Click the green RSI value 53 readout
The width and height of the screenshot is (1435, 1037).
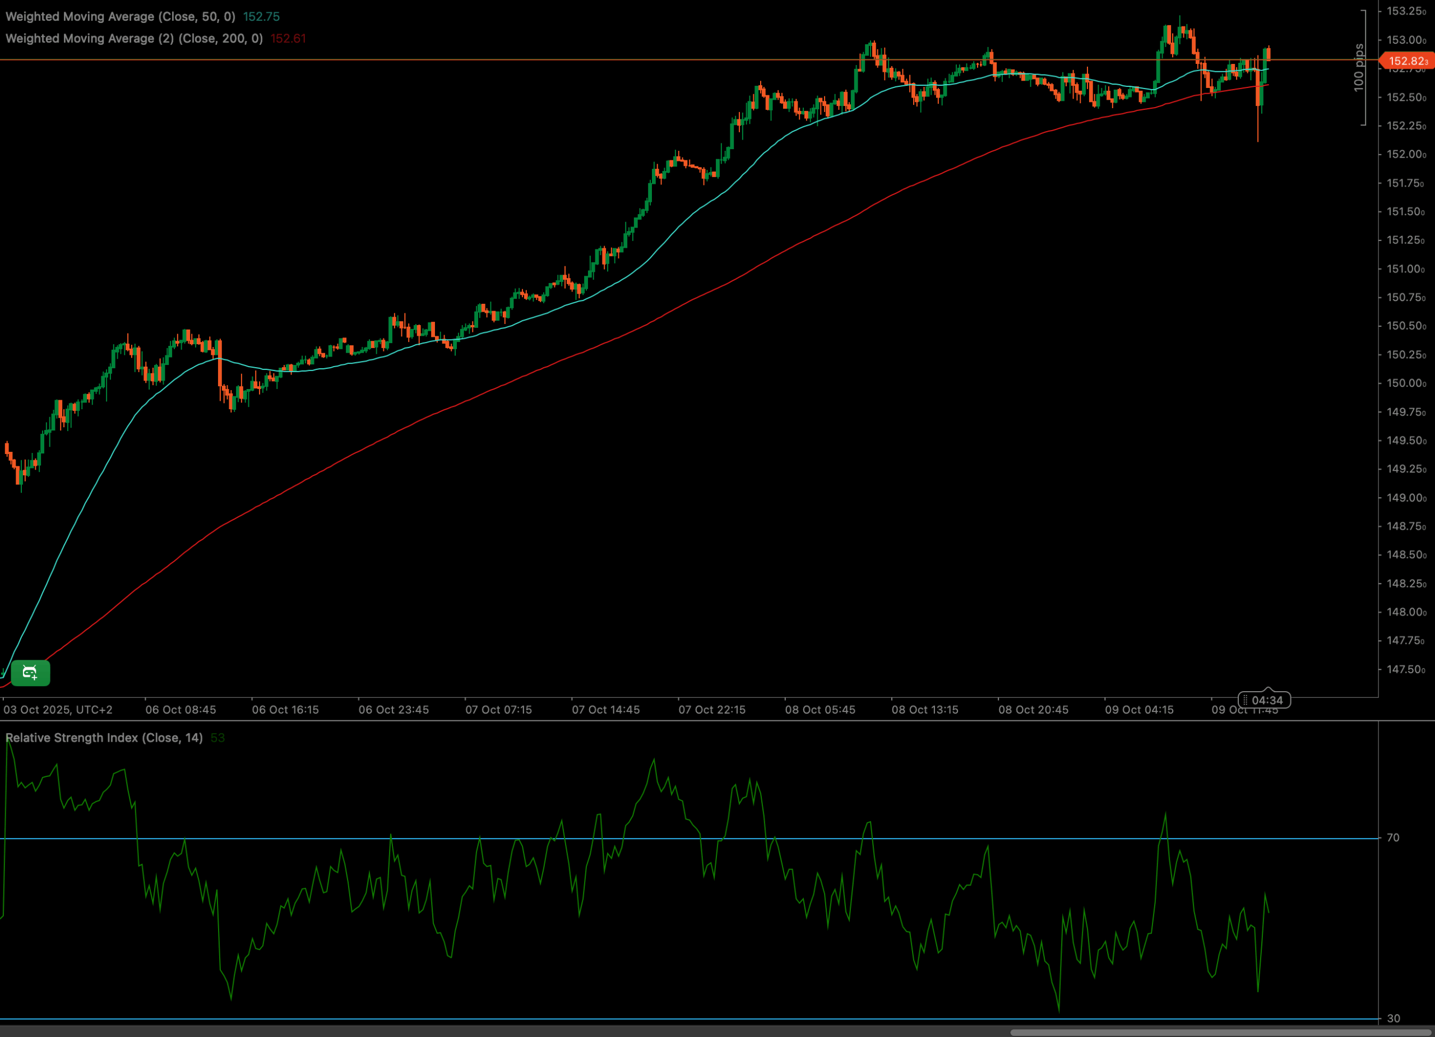(217, 738)
